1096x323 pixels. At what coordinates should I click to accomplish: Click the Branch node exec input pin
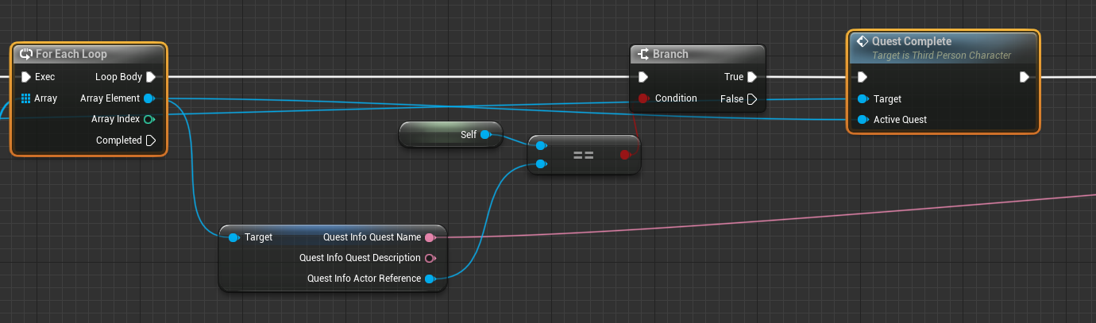coord(643,77)
